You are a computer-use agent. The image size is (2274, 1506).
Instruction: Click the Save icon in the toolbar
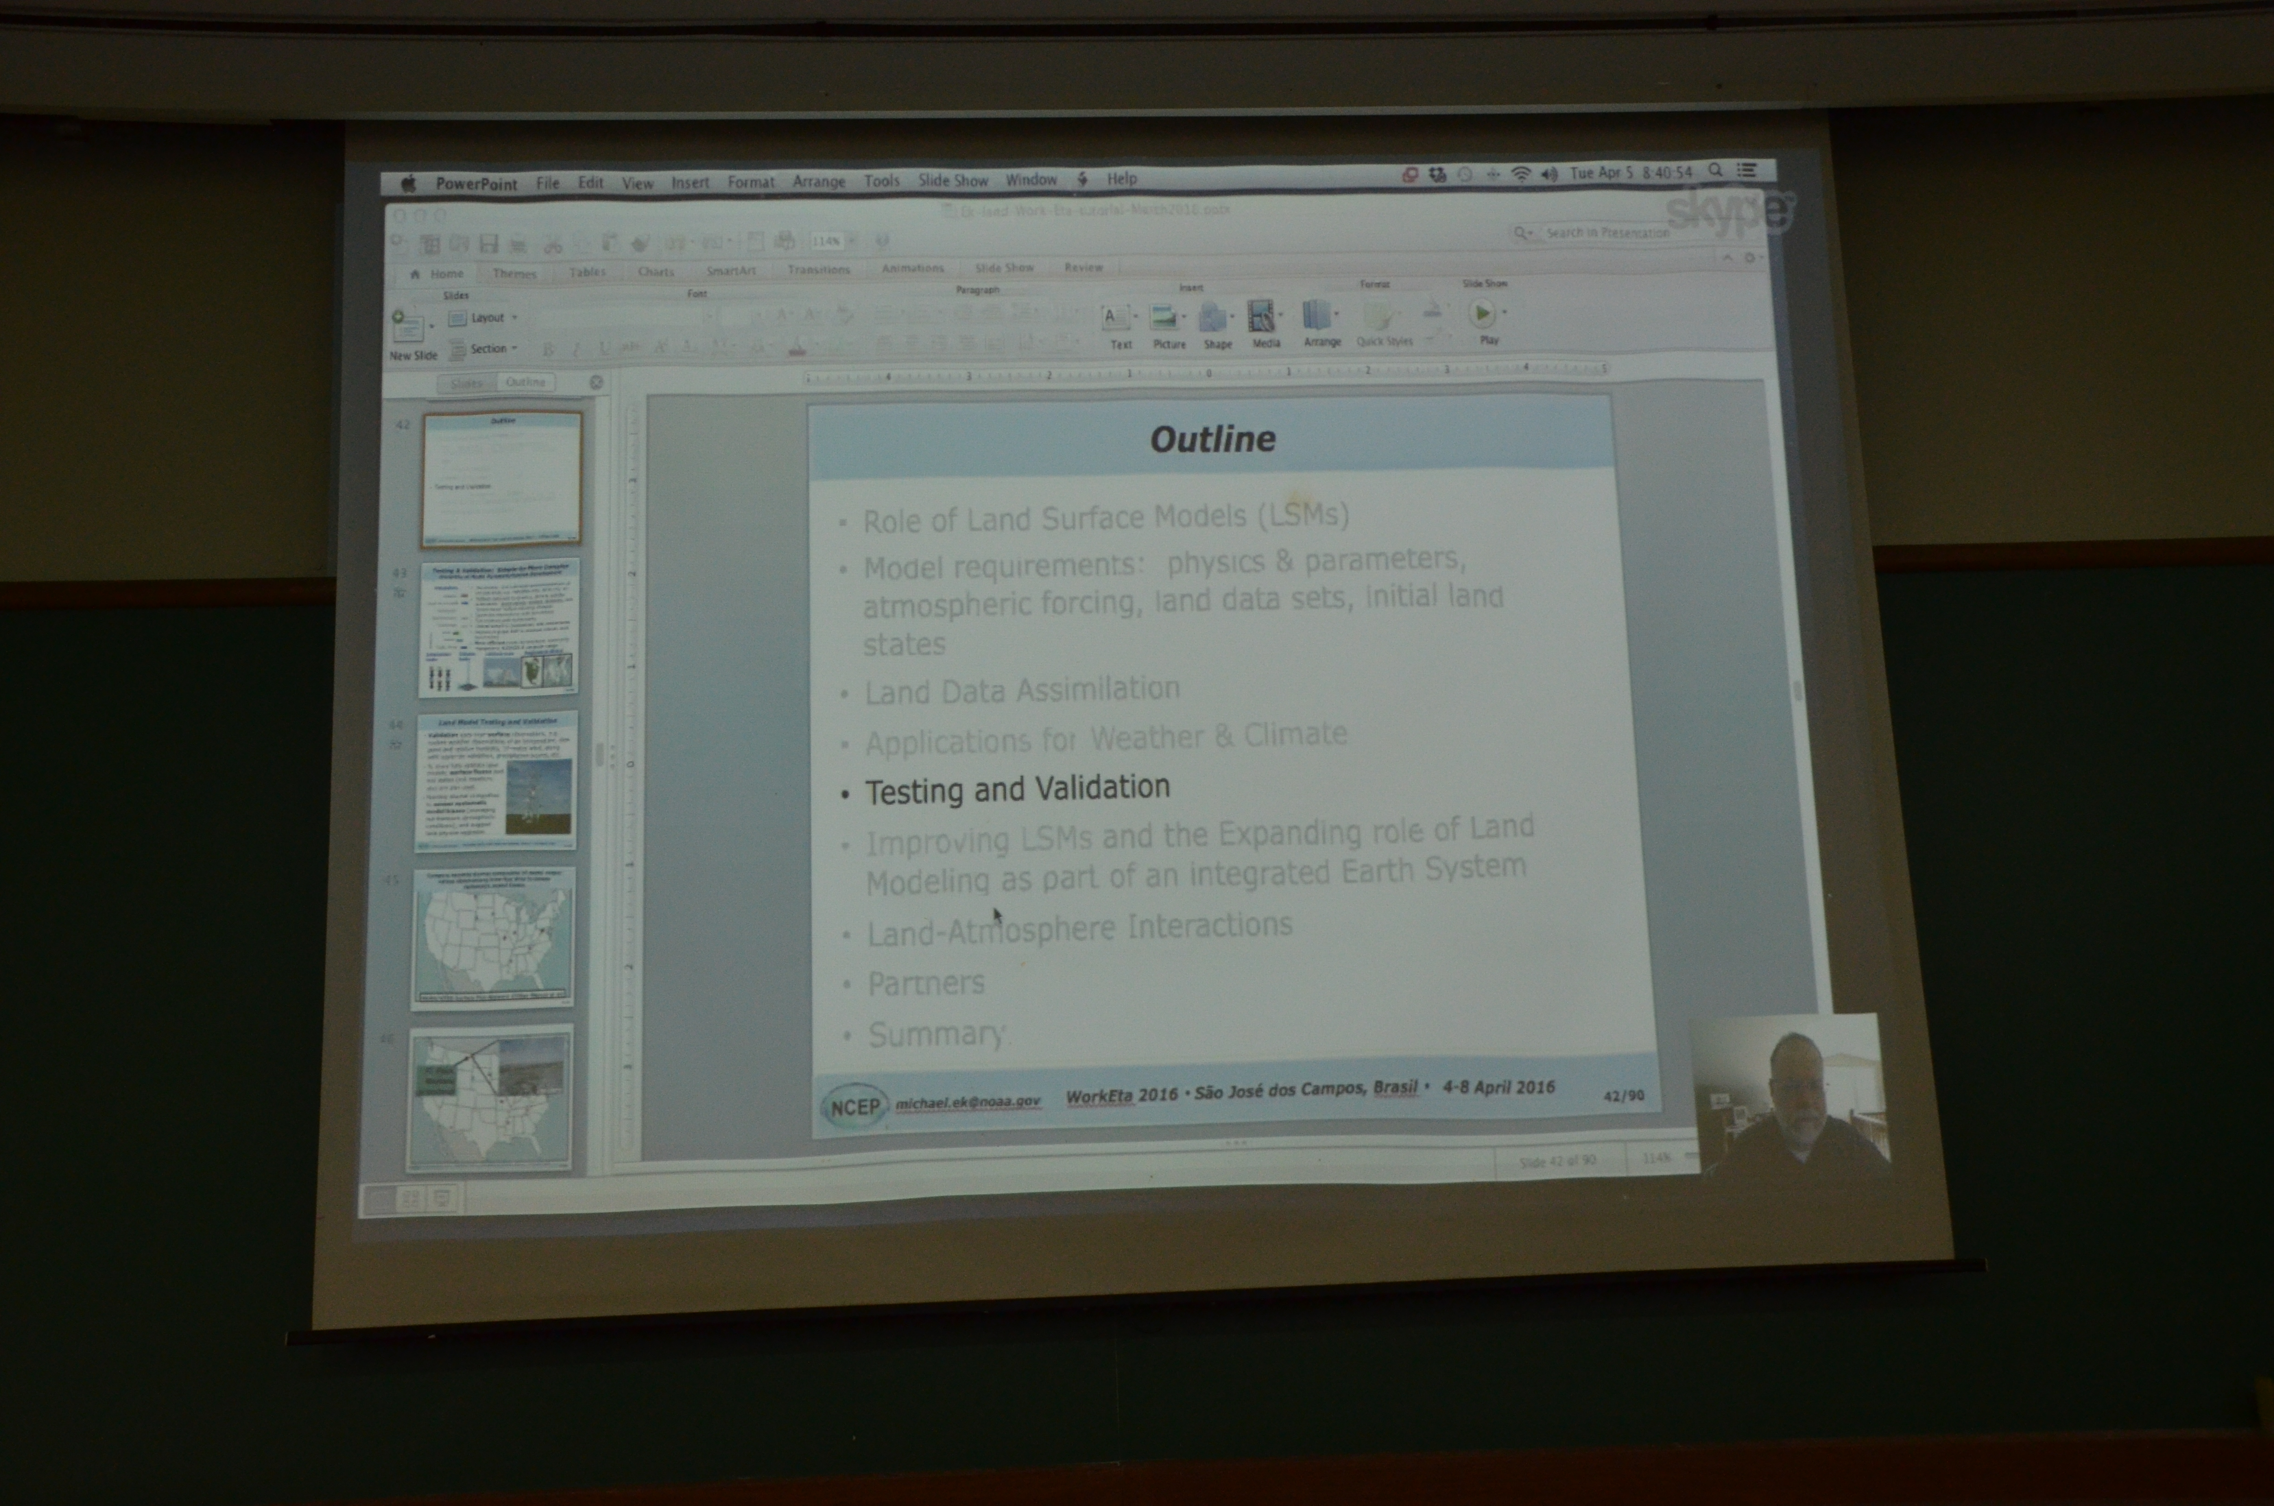point(489,244)
